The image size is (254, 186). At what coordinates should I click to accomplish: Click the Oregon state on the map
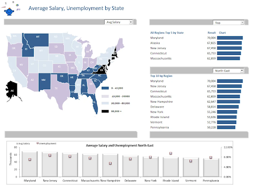[x=14, y=49]
